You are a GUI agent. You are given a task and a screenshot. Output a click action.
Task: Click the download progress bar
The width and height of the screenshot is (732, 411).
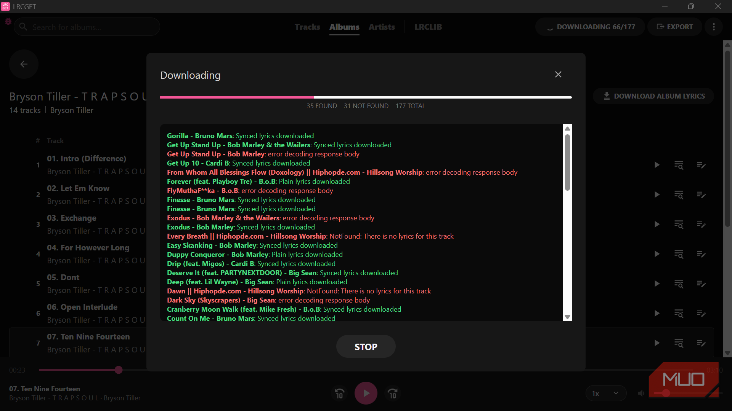tap(366, 97)
